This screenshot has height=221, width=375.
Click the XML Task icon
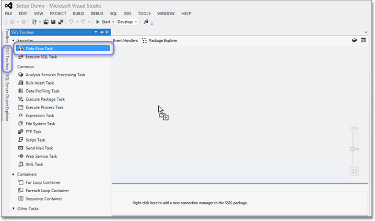tap(21, 164)
